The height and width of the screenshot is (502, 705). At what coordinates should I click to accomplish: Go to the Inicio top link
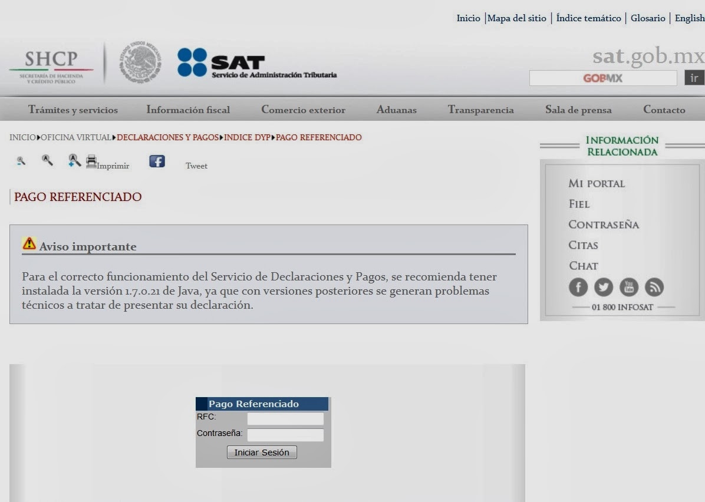468,18
